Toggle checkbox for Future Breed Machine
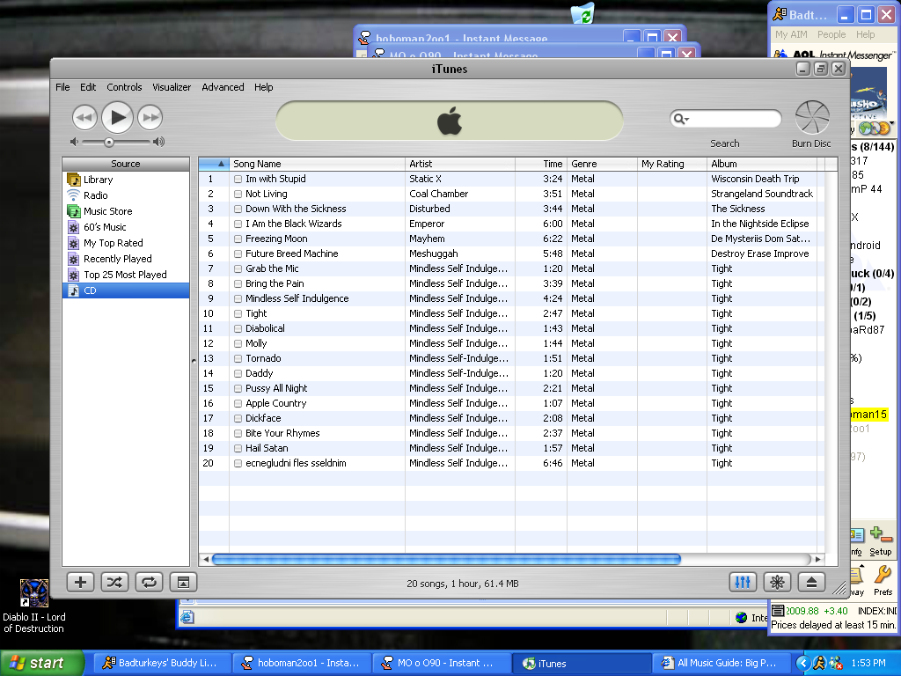Image resolution: width=901 pixels, height=676 pixels. (238, 254)
